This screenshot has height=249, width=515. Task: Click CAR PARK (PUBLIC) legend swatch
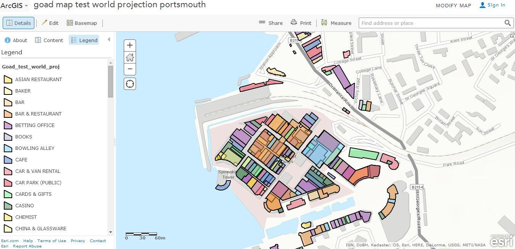click(8, 182)
